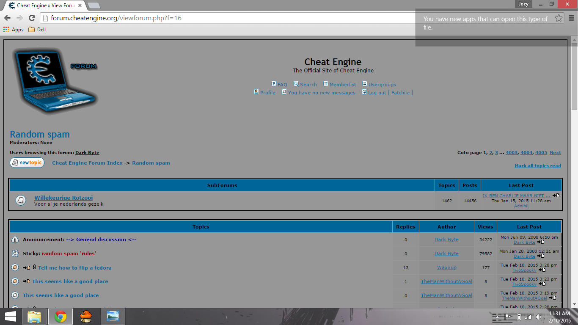Click Mark all topics read
The image size is (578, 325).
(538, 165)
